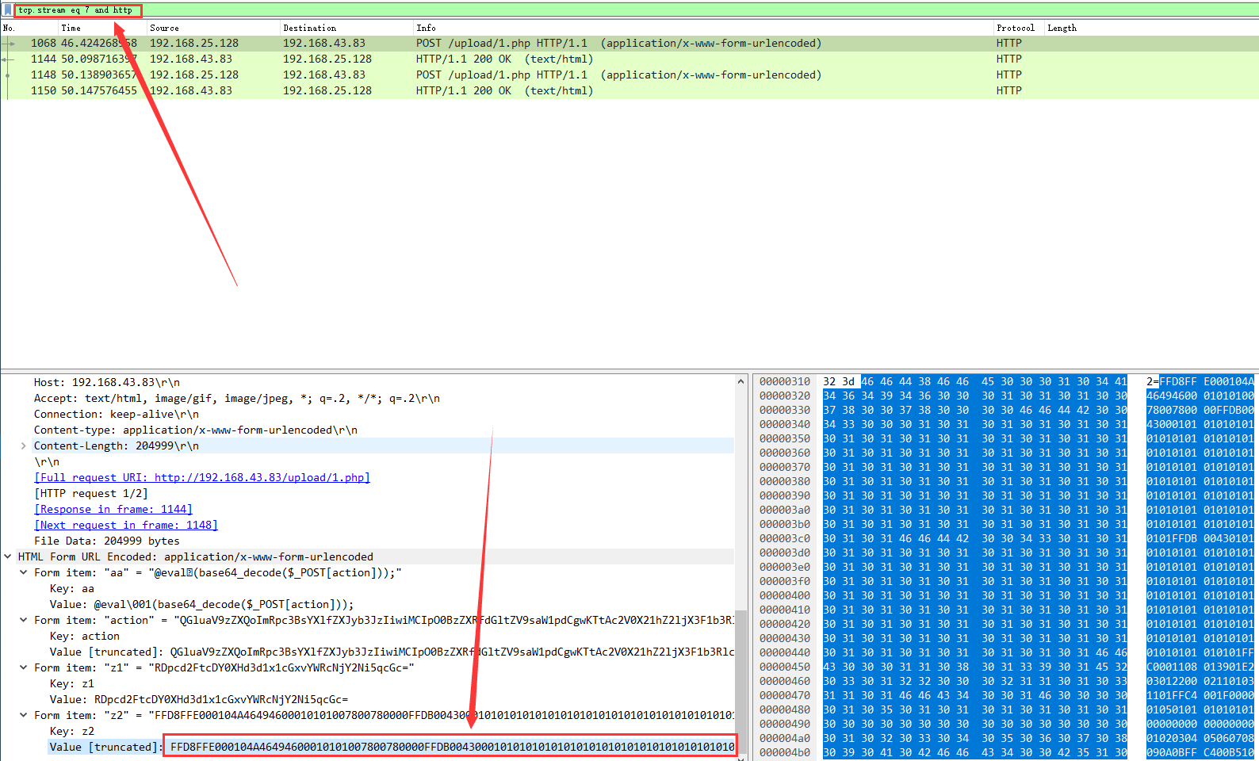Select the Content-type header line
Viewport: 1259px width, 761px height.
point(196,430)
